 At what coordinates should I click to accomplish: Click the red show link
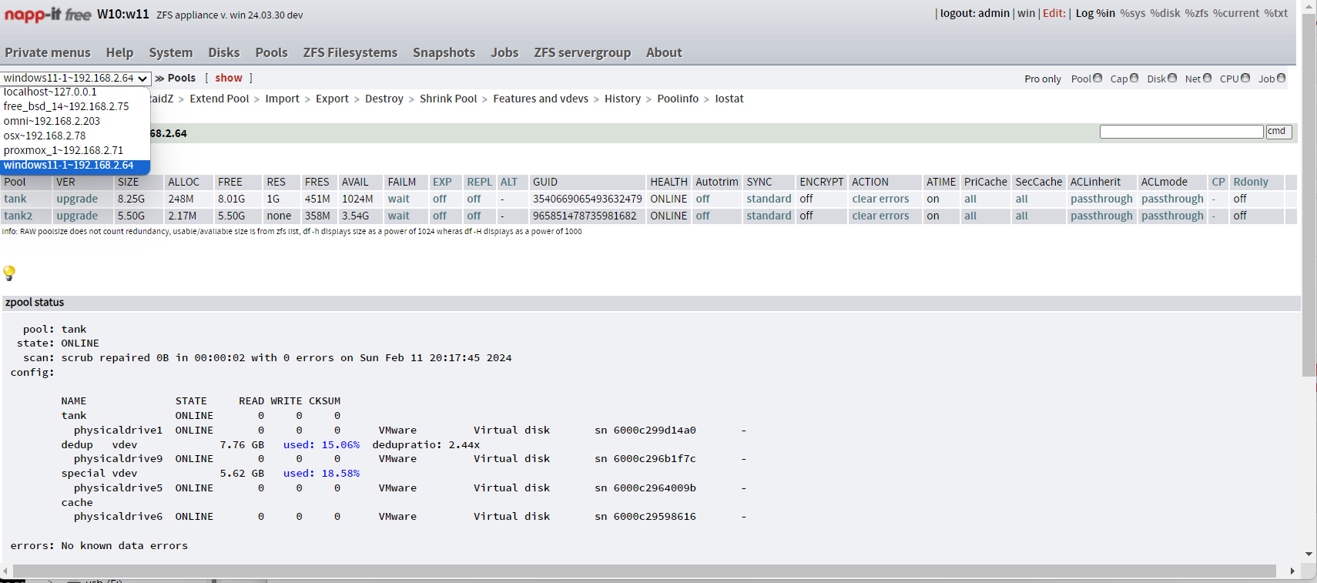(x=229, y=78)
